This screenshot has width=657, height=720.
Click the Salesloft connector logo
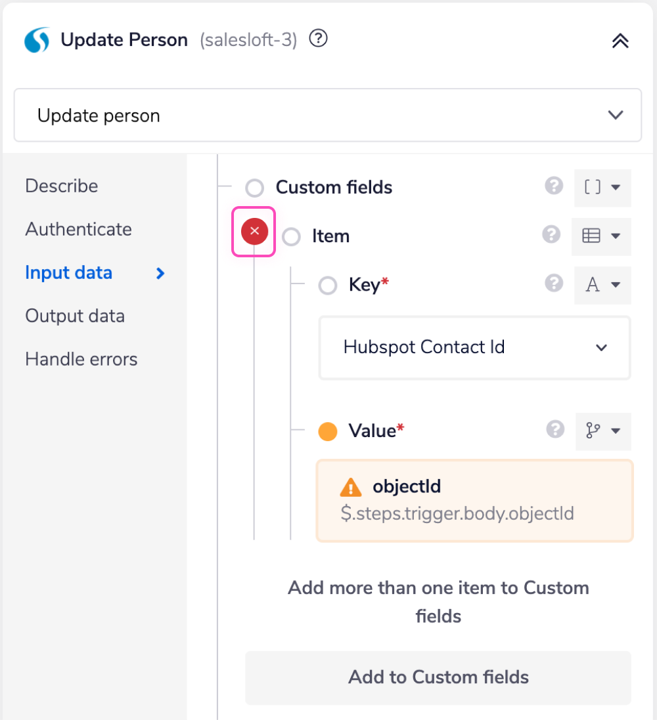click(36, 39)
